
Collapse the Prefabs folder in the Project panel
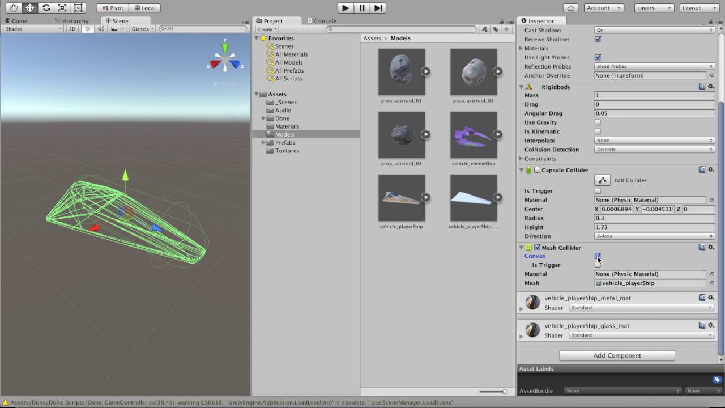263,142
